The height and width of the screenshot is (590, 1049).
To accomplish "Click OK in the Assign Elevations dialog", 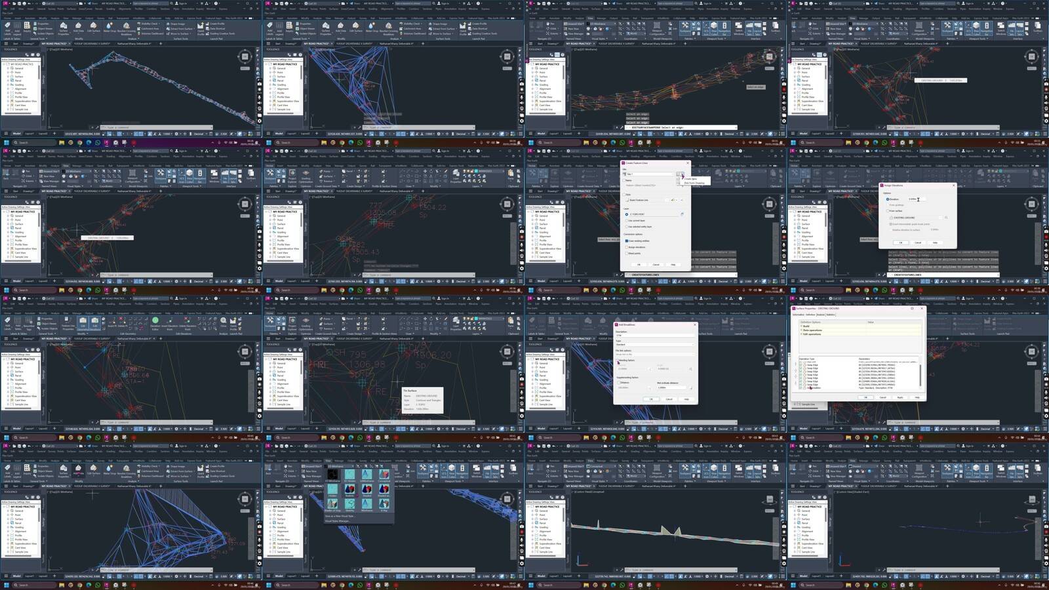I will point(901,243).
